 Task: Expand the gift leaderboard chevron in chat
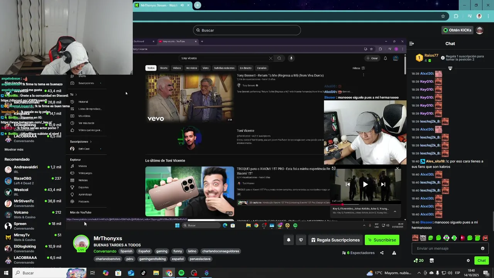[450, 68]
